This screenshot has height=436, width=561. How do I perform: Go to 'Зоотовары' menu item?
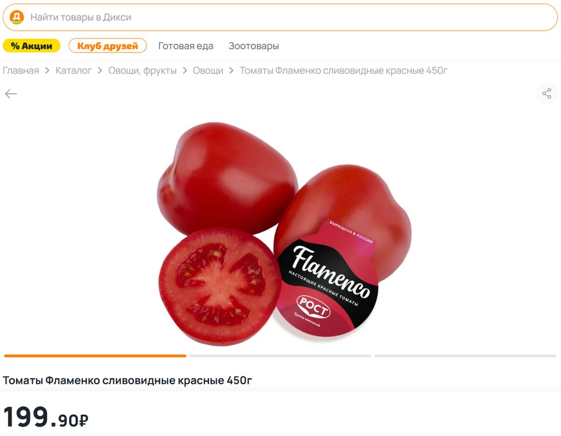tap(254, 46)
